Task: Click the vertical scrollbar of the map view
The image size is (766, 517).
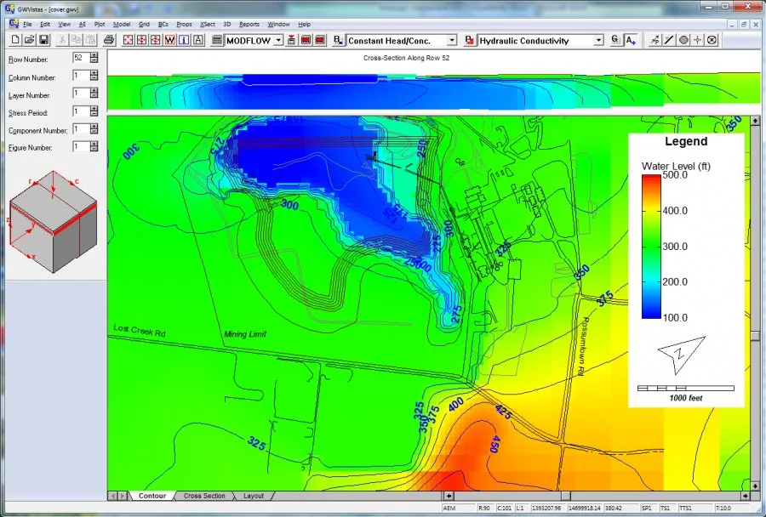Action: (x=755, y=304)
